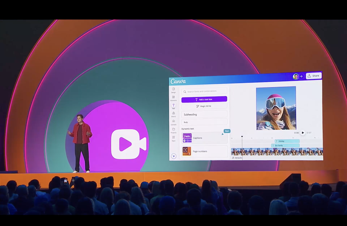
Task: Click the user profile avatar
Action: tap(295, 77)
